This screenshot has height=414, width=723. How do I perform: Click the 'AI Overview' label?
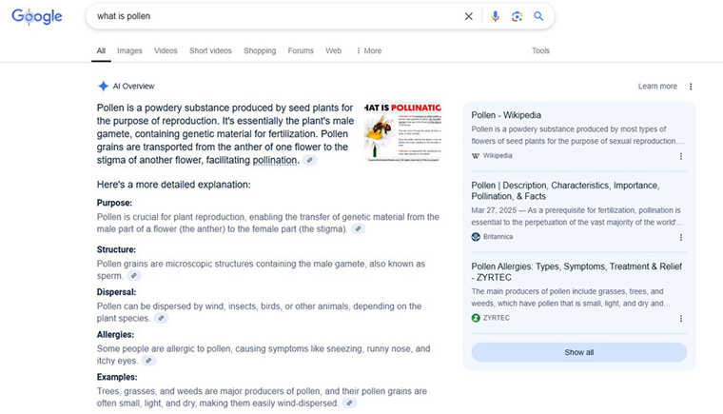tap(134, 87)
